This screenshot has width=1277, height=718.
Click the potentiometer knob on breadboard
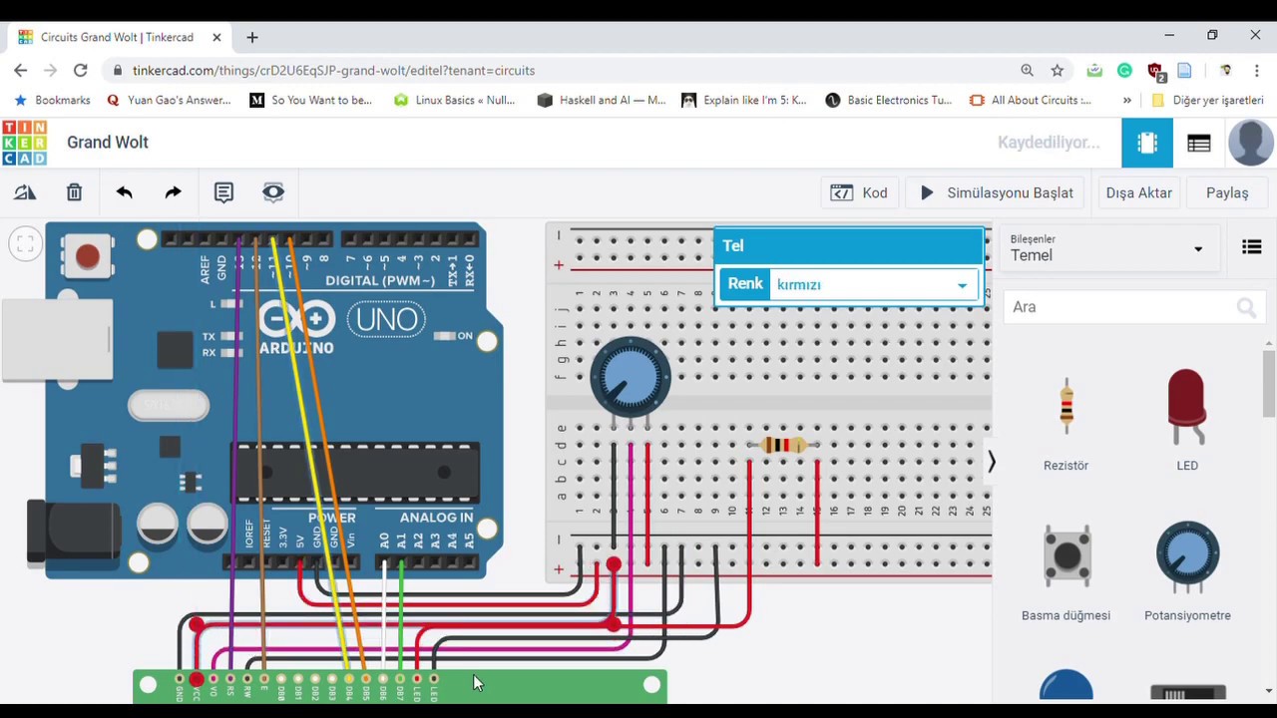(x=631, y=377)
